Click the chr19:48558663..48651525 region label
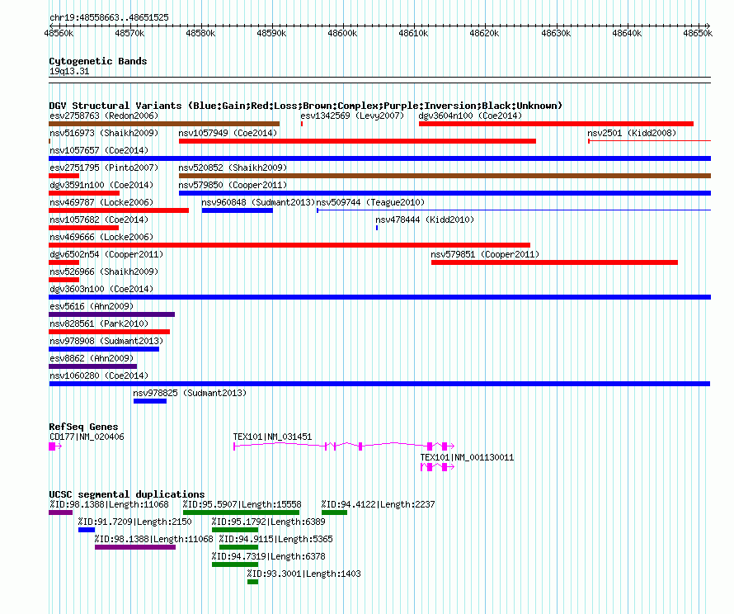This screenshot has height=614, width=734. (109, 17)
